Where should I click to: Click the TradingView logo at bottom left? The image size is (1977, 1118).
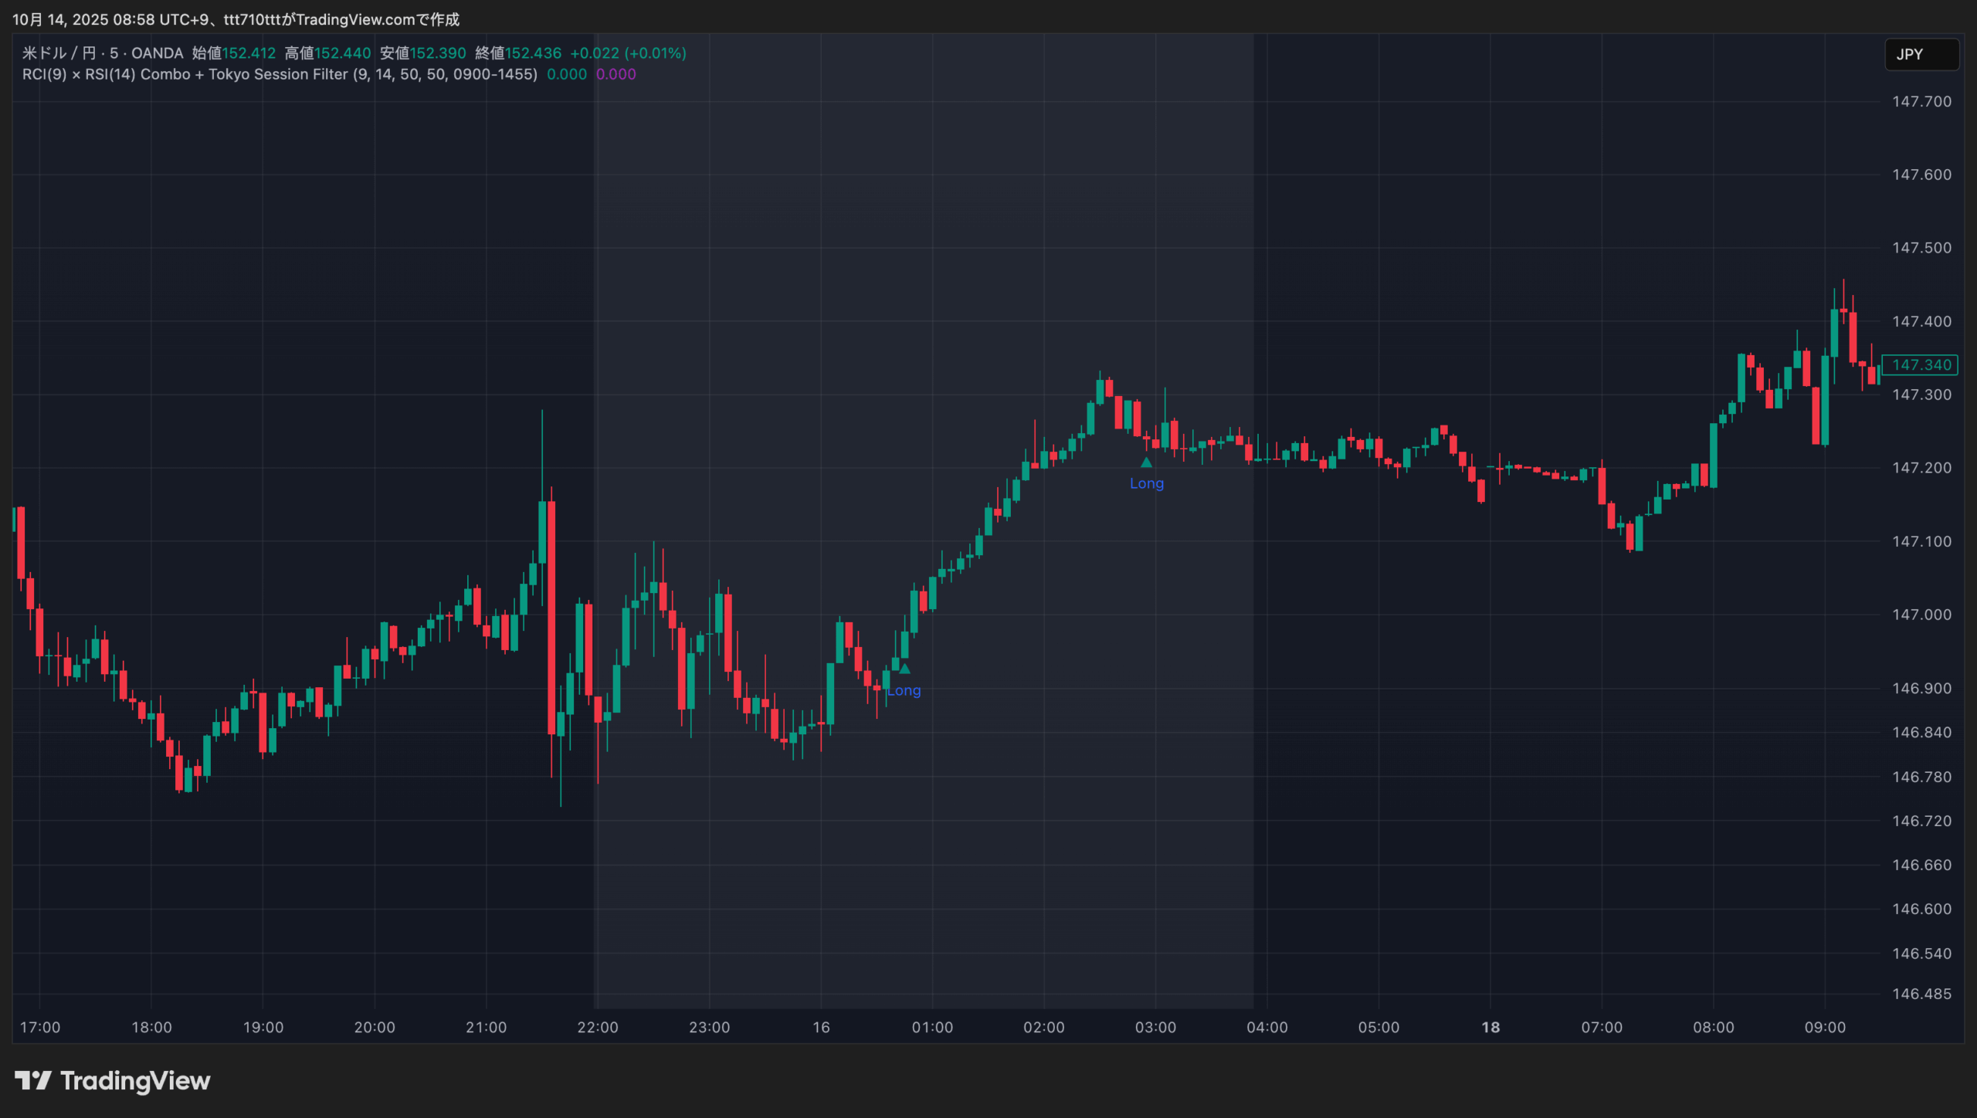[x=112, y=1080]
